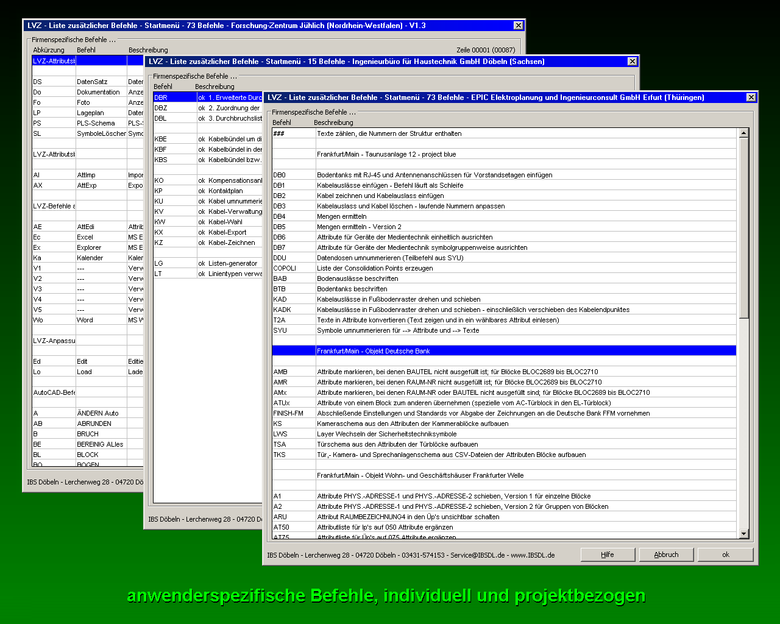780x624 pixels.
Task: Select AMB Attribute markieren BAUTEIL row
Action: click(504, 372)
